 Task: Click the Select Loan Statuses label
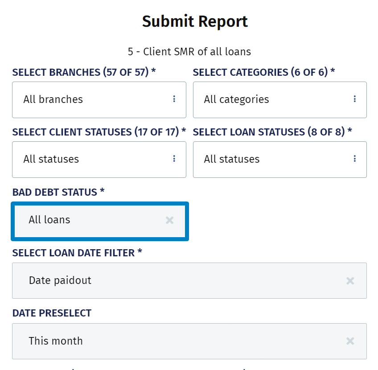click(x=272, y=132)
